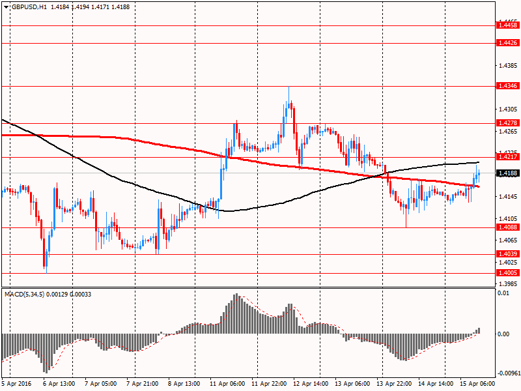Click the current price 1.4188 tag
The image size is (521, 391).
508,173
